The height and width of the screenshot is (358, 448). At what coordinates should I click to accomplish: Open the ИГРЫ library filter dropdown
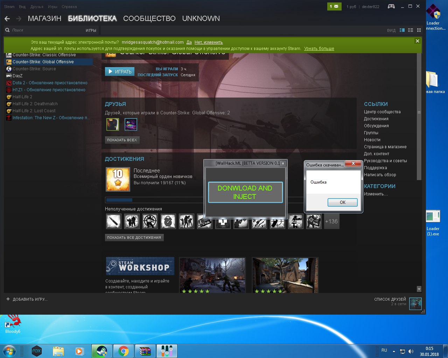click(91, 30)
